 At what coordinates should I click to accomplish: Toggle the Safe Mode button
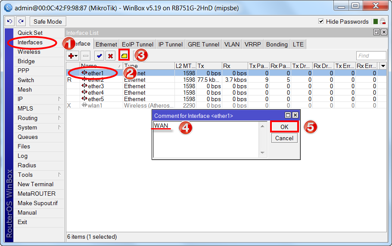click(47, 22)
